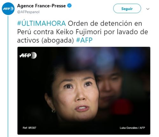The width and height of the screenshot is (159, 137).
Task: Click the blue verified badge
Action: pyautogui.click(x=70, y=6)
